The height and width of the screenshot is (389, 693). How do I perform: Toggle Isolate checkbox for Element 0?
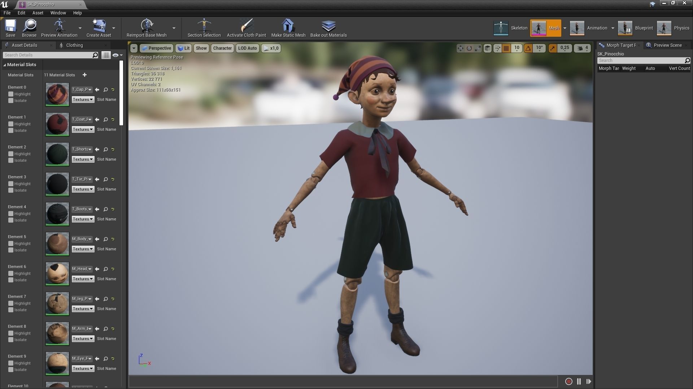11,100
